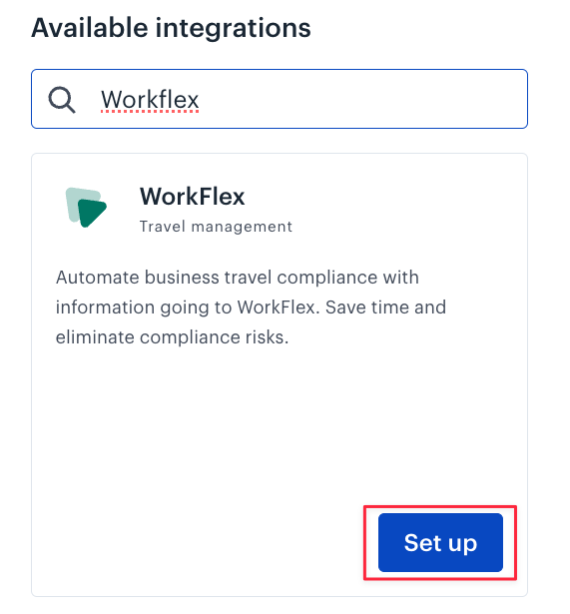Click 'Automate business travel compliance with' line
The width and height of the screenshot is (570, 614).
(x=238, y=278)
